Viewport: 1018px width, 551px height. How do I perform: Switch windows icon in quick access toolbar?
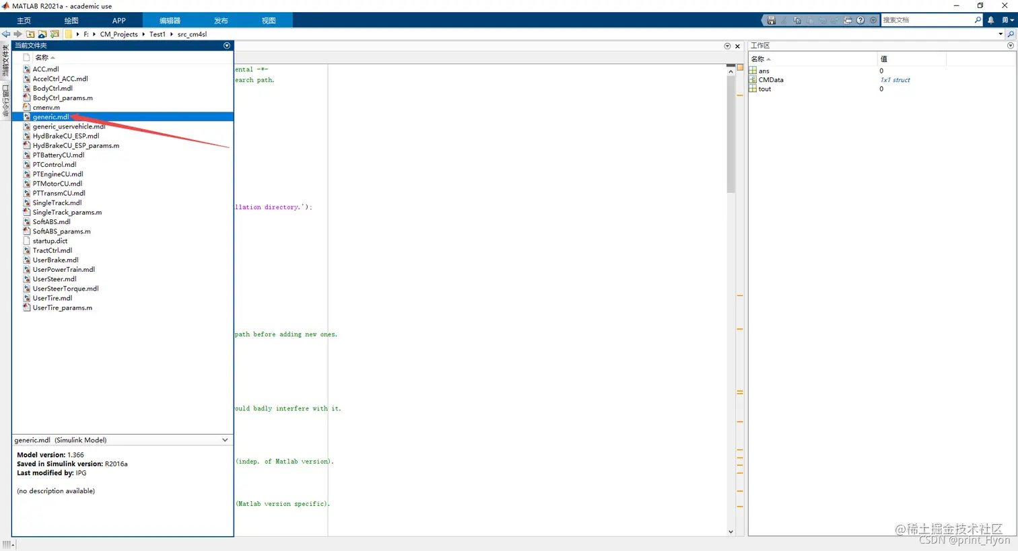coord(848,20)
